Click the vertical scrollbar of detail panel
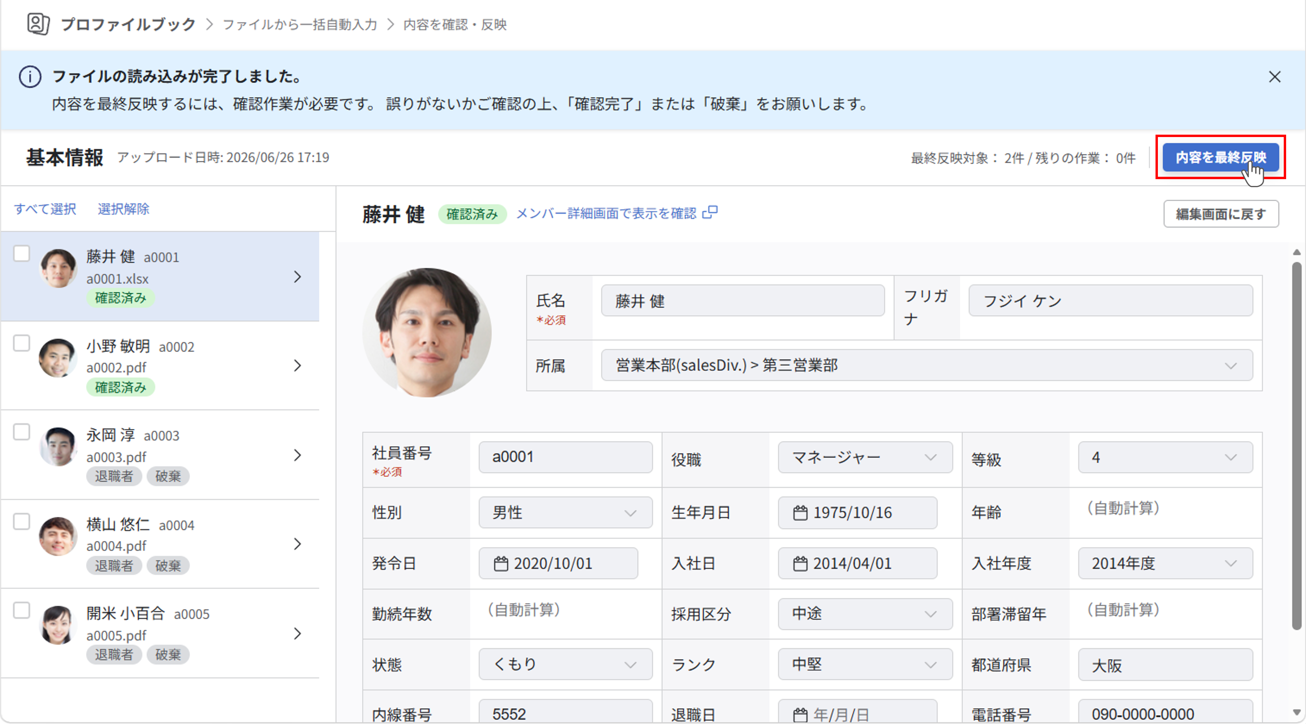 click(1297, 446)
